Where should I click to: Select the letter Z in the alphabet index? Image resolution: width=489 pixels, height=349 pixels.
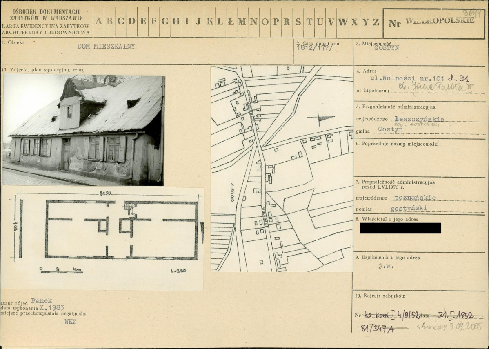pos(376,22)
